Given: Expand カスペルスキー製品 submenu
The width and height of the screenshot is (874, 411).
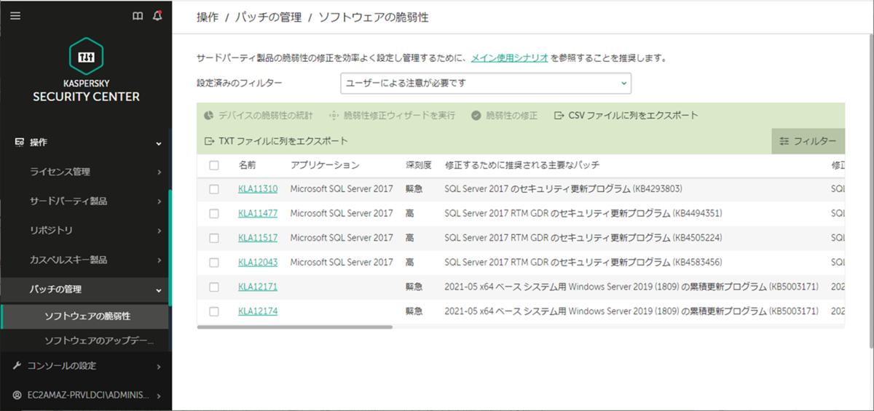Looking at the screenshot, I should 159,260.
